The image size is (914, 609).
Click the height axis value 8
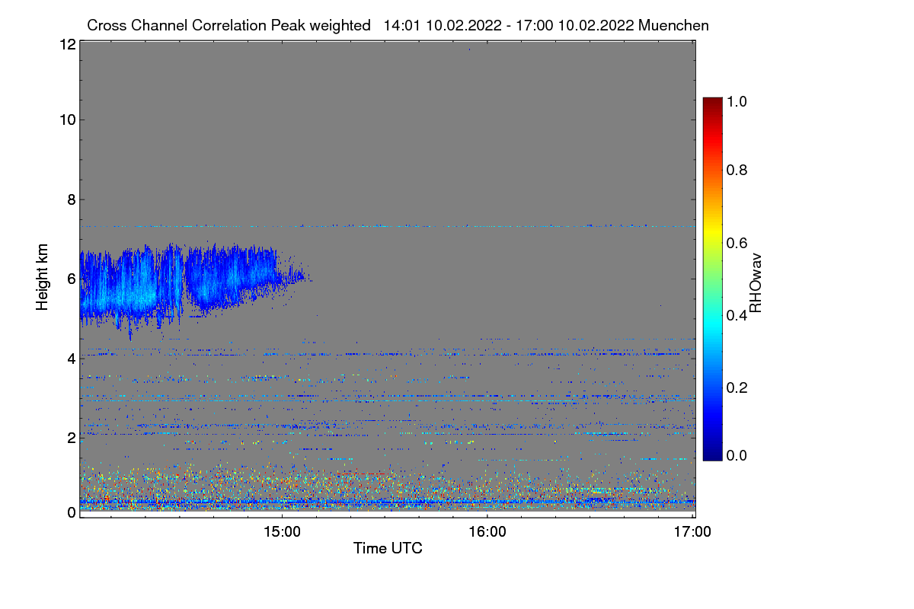point(71,199)
